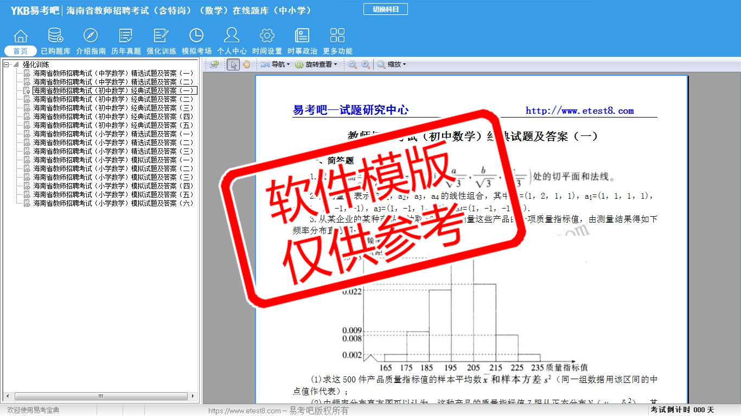The width and height of the screenshot is (741, 416).
Task: Select 海南省教师招聘考试（初中数学）经典试题及答案（二）
Action: (113, 99)
